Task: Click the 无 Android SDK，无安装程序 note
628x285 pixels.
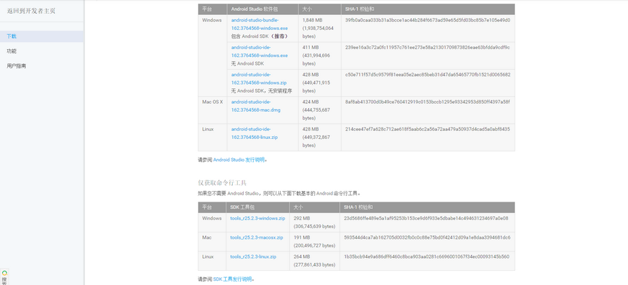Action: 261,91
